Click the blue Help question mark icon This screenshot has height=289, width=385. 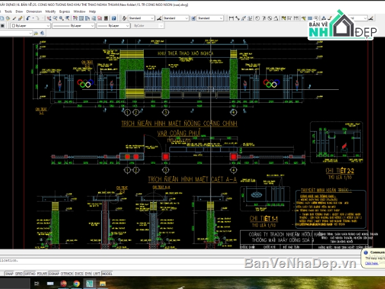pos(114,18)
